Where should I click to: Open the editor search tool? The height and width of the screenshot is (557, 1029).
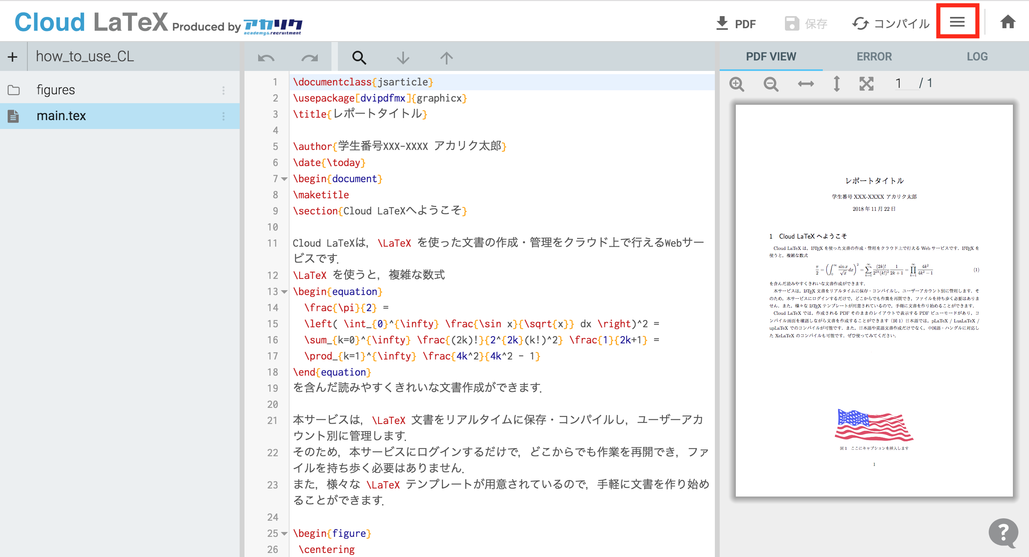(359, 58)
